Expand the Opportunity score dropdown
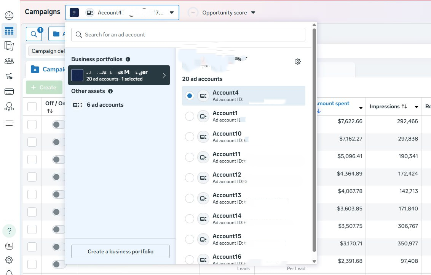This screenshot has width=431, height=275. 253,13
